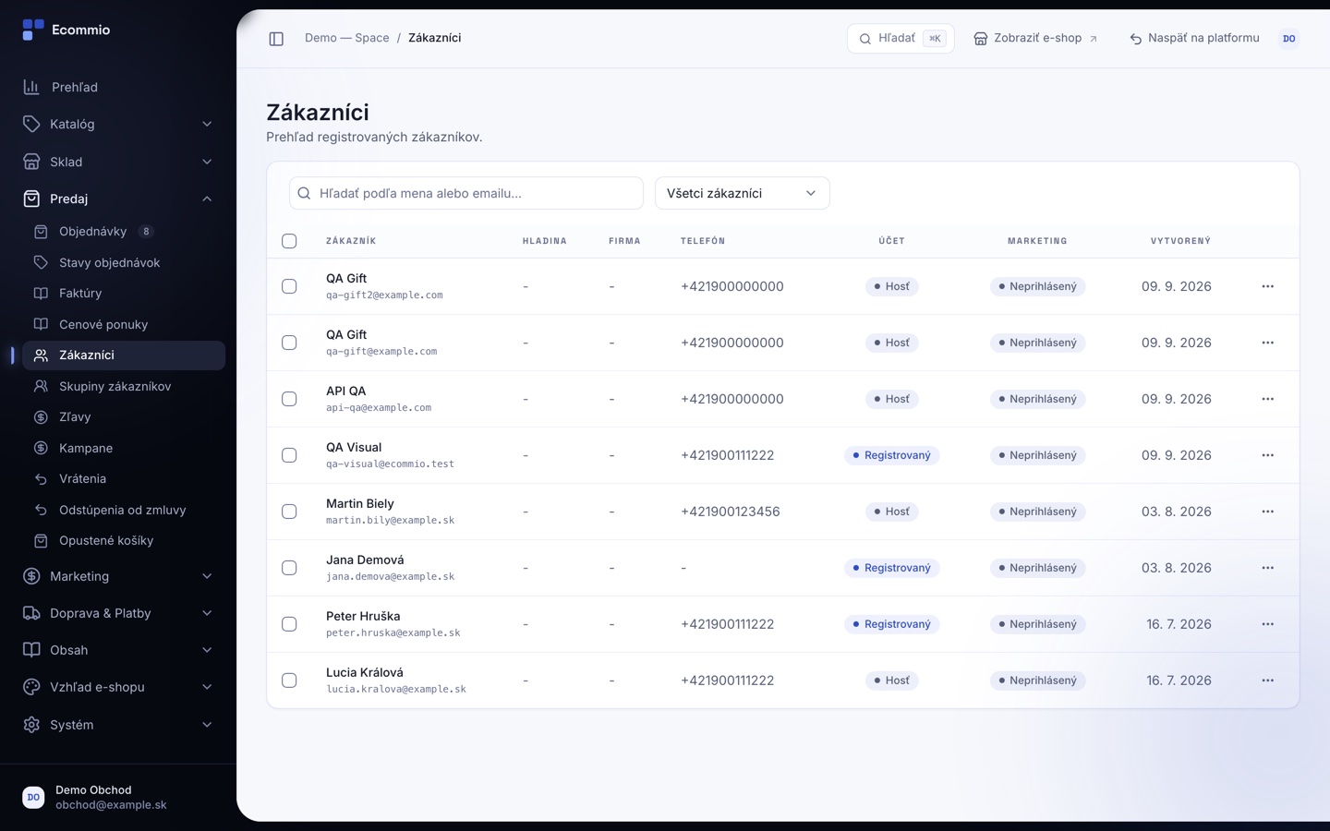This screenshot has width=1330, height=831.
Task: Open row actions for Martin Biely
Action: pyautogui.click(x=1267, y=512)
